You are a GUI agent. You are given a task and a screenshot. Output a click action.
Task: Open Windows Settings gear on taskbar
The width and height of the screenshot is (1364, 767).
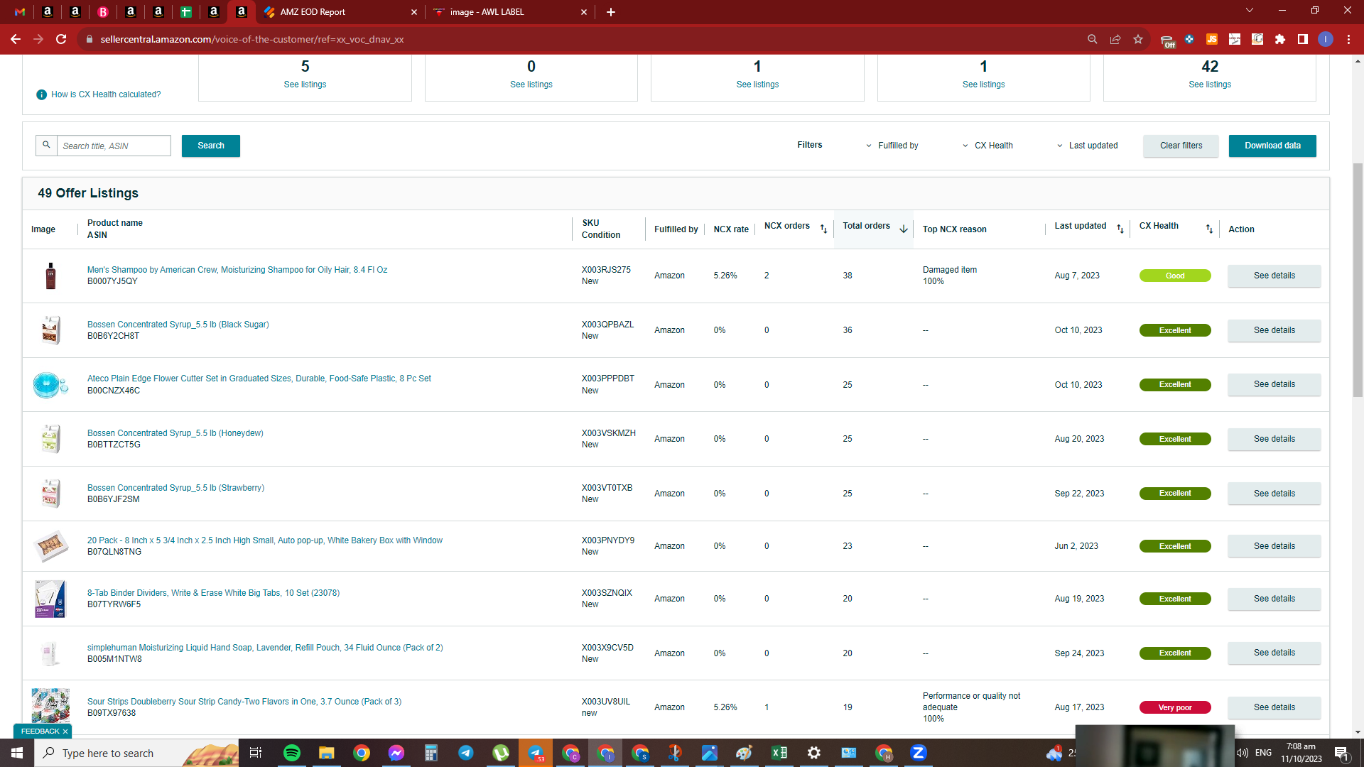814,753
